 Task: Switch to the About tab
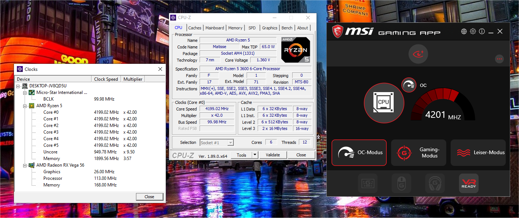point(303,28)
